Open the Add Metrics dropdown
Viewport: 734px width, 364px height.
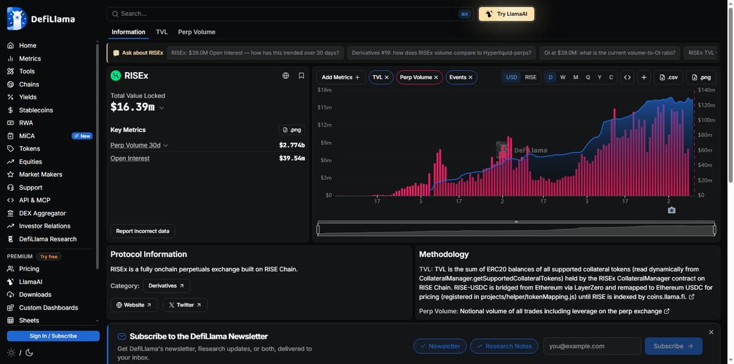point(341,77)
